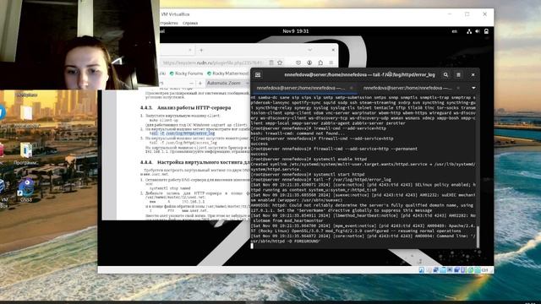The width and height of the screenshot is (541, 304).
Task: Click the webcam video thumbnail
Action: [79, 45]
